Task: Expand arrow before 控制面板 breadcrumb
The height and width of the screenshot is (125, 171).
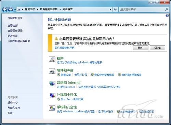Action: tap(23, 9)
